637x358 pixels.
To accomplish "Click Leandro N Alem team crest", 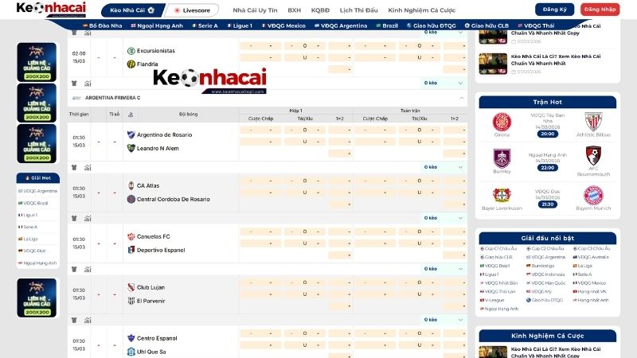I will click(131, 148).
